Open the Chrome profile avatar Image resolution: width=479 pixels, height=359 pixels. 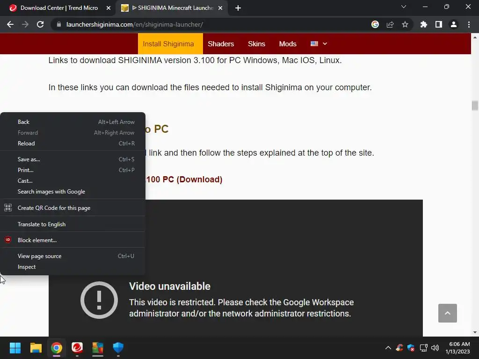point(454,24)
